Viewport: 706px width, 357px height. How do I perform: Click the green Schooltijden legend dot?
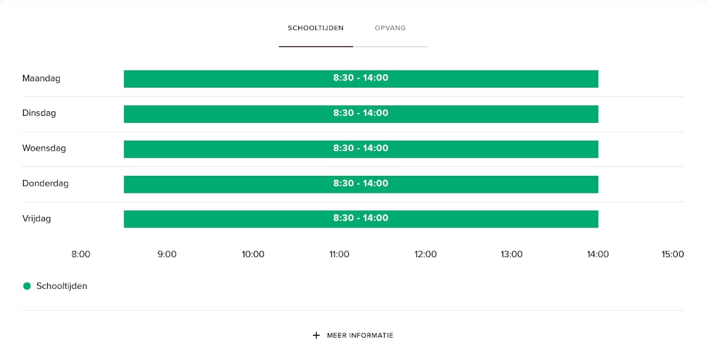pos(26,286)
